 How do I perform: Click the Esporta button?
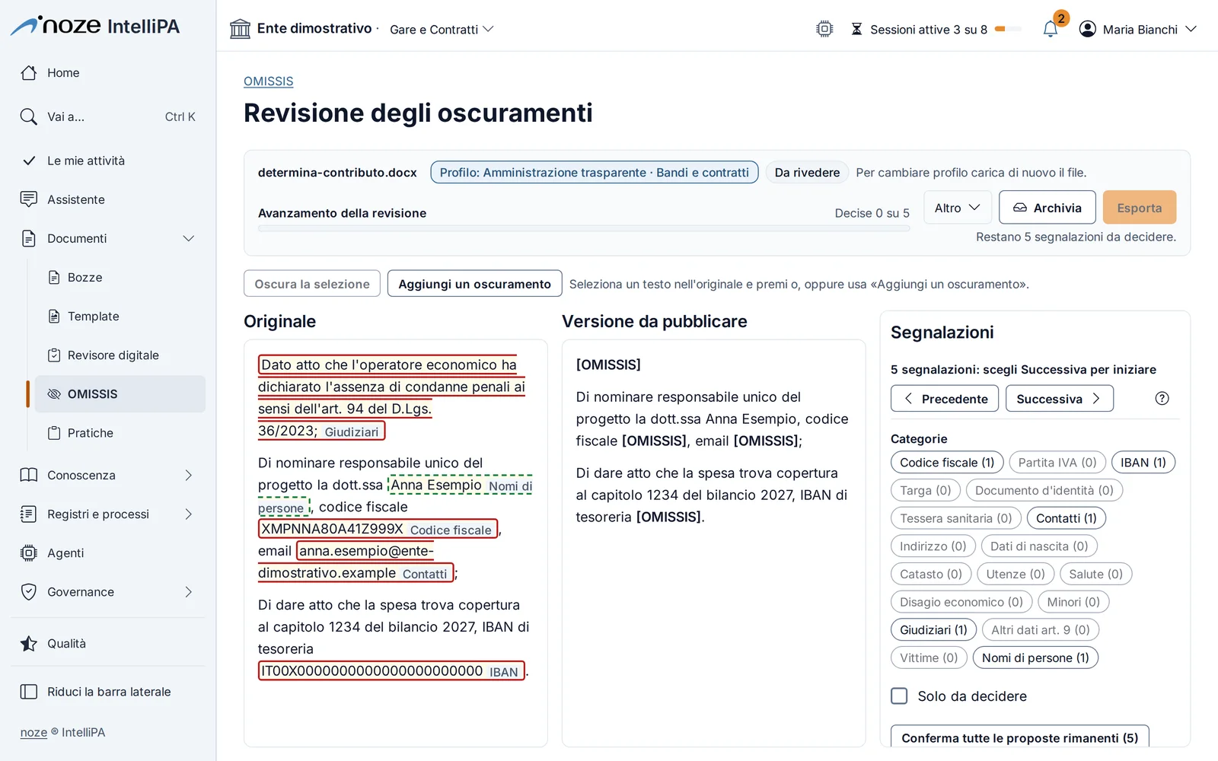[x=1139, y=208]
